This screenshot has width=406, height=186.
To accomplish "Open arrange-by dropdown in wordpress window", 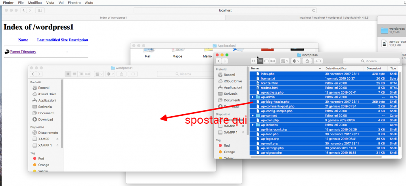I will [285, 61].
